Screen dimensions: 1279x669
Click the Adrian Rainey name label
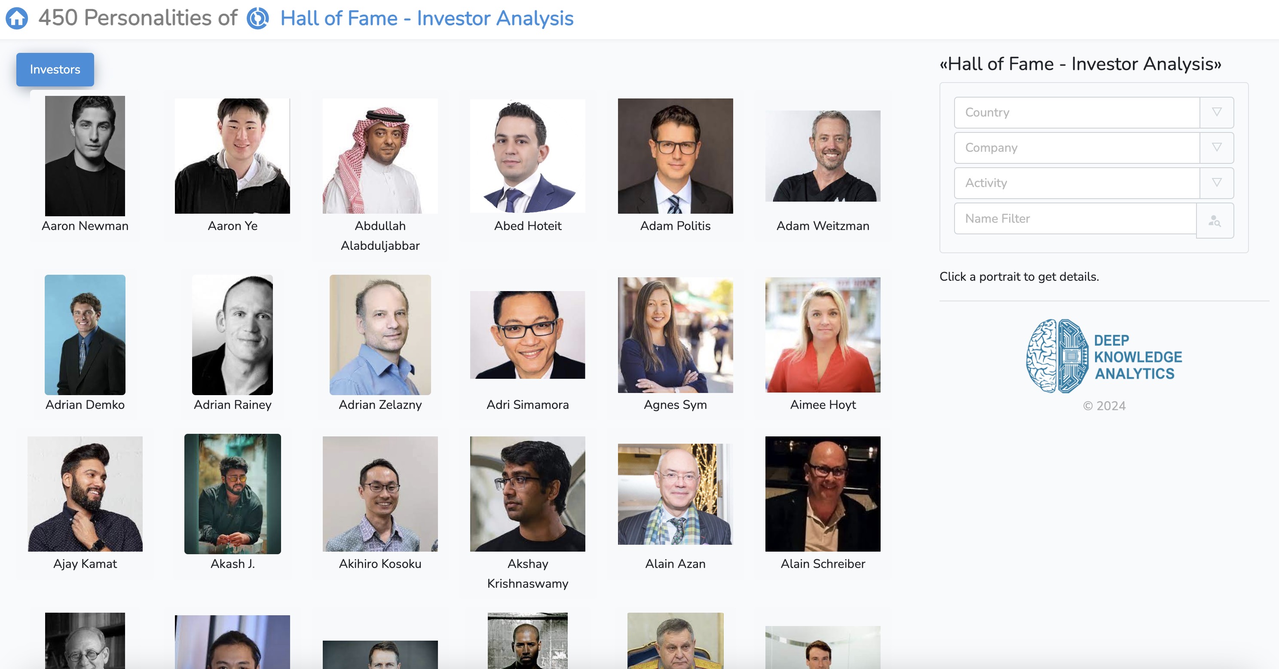pos(233,405)
